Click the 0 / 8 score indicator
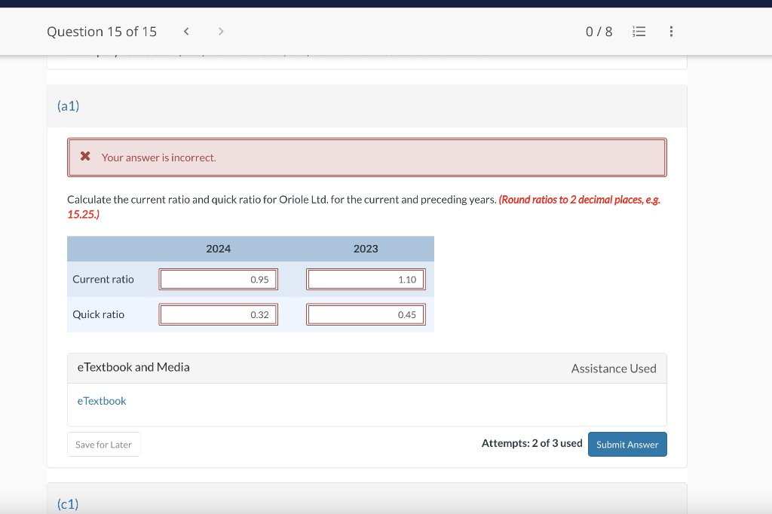Screen dimensions: 772x514 [x=599, y=31]
